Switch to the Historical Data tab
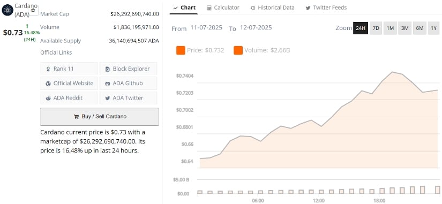 coord(272,8)
